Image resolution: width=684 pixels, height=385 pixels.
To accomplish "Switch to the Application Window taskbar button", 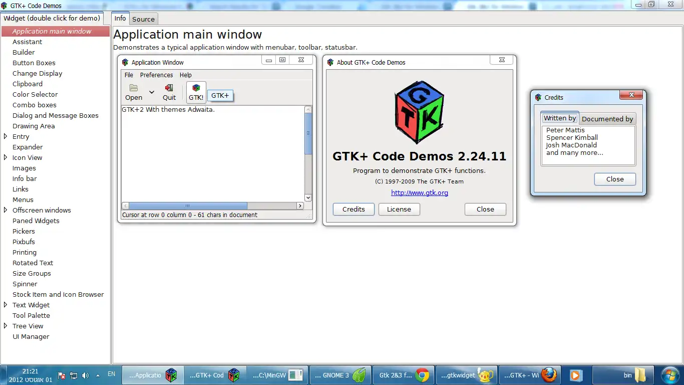I will tap(154, 375).
